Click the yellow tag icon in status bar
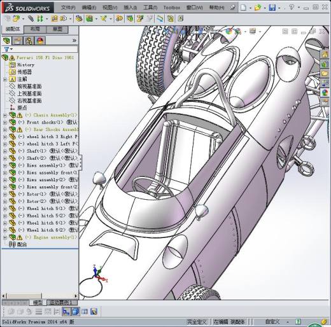Viewport: 331px width, 327px height. coord(324,321)
